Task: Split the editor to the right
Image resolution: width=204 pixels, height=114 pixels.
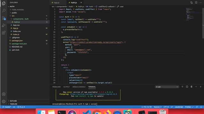Action: 196,3
